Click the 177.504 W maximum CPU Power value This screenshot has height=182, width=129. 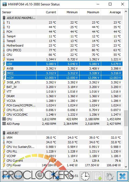point(92,165)
